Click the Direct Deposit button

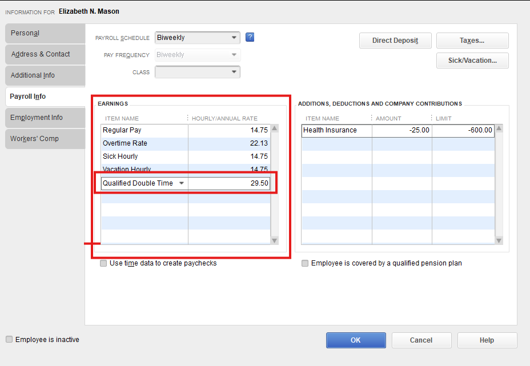(395, 41)
